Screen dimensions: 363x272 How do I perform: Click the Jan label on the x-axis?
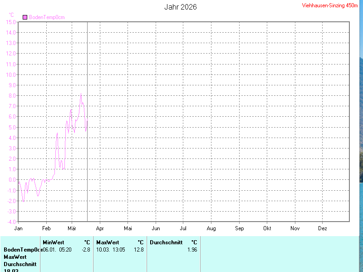point(19,228)
